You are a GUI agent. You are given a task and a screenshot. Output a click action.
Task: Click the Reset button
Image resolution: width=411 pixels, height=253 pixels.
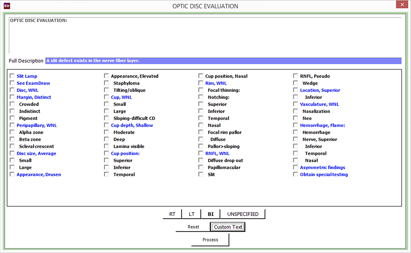point(193,227)
